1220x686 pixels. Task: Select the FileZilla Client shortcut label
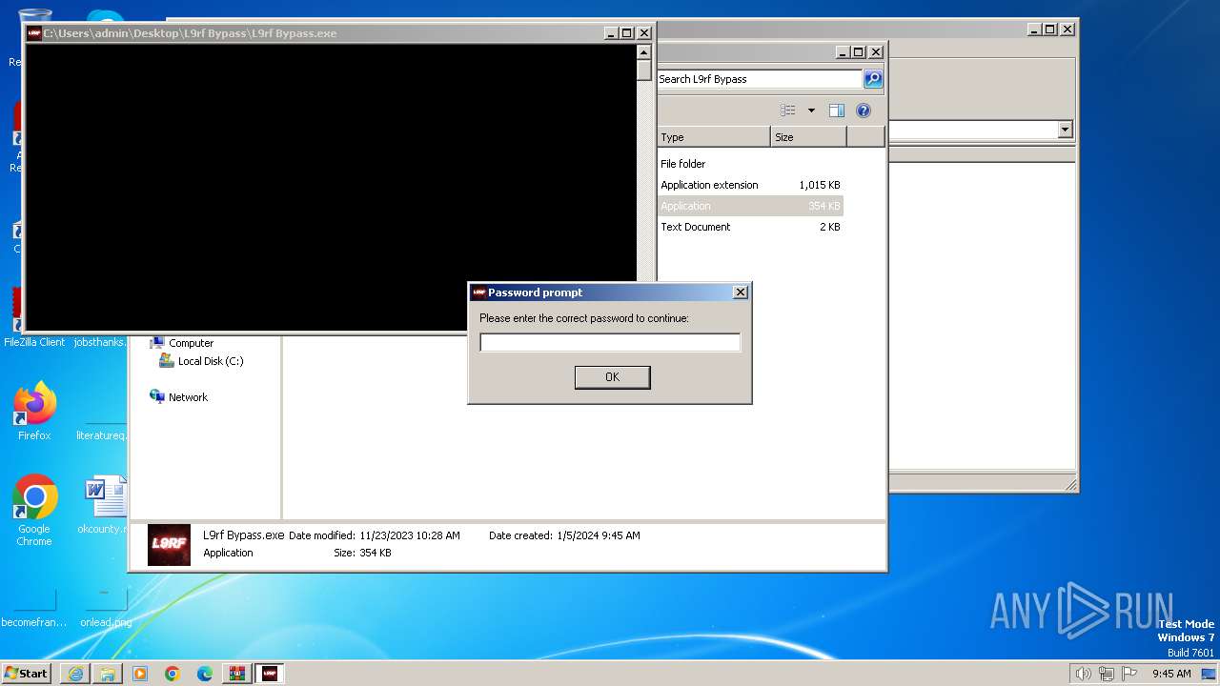[34, 342]
